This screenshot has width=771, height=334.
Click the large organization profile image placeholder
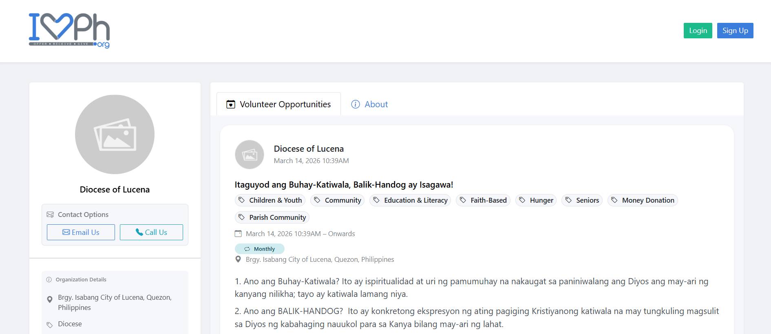(115, 135)
